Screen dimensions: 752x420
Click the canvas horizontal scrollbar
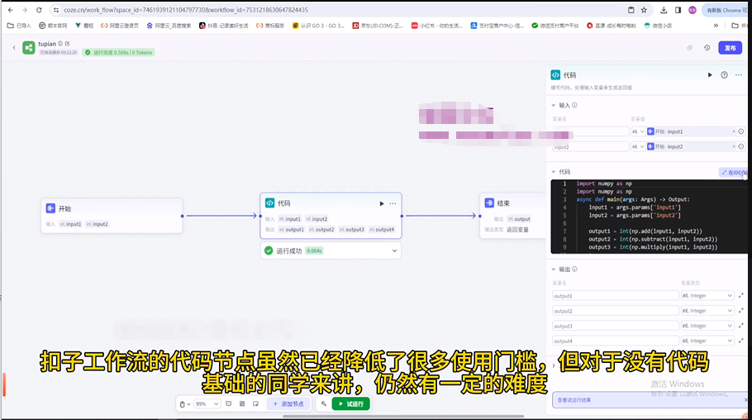click(403, 416)
